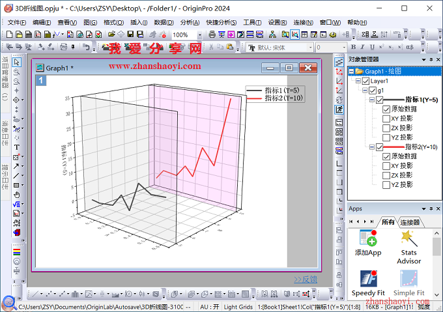Open the font size dropdown
443x312 pixels.
[344, 48]
